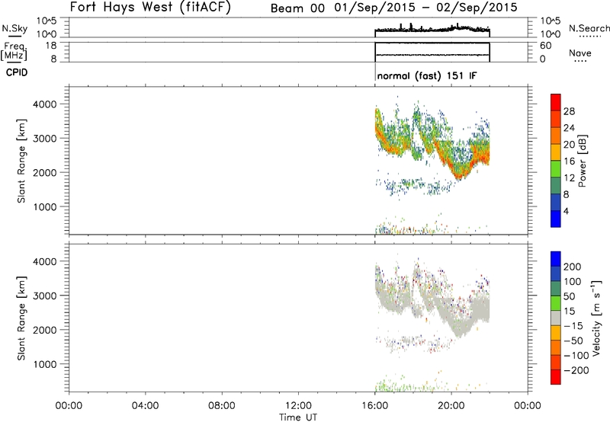
Task: Click the '4000' tick in power panel
Action: (x=45, y=104)
